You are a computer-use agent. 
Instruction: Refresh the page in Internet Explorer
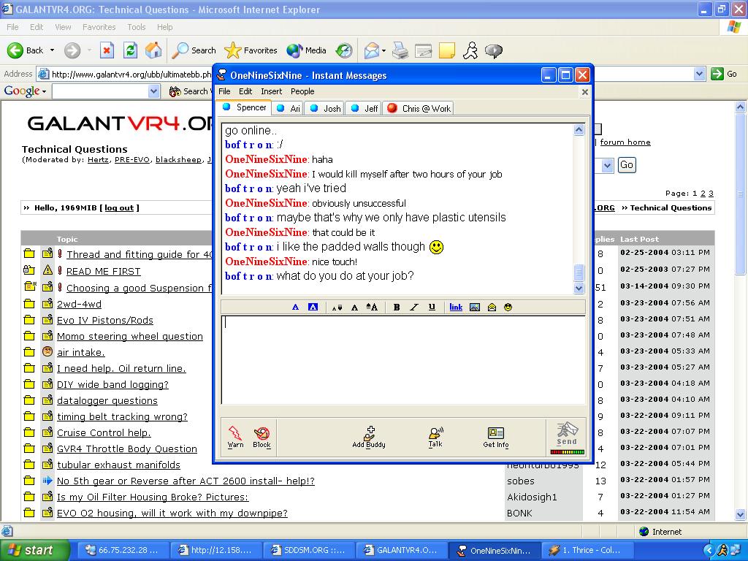(x=130, y=50)
